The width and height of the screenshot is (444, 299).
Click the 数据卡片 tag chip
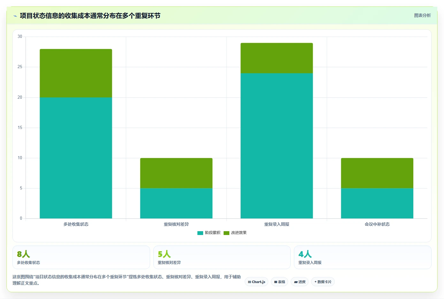click(323, 282)
